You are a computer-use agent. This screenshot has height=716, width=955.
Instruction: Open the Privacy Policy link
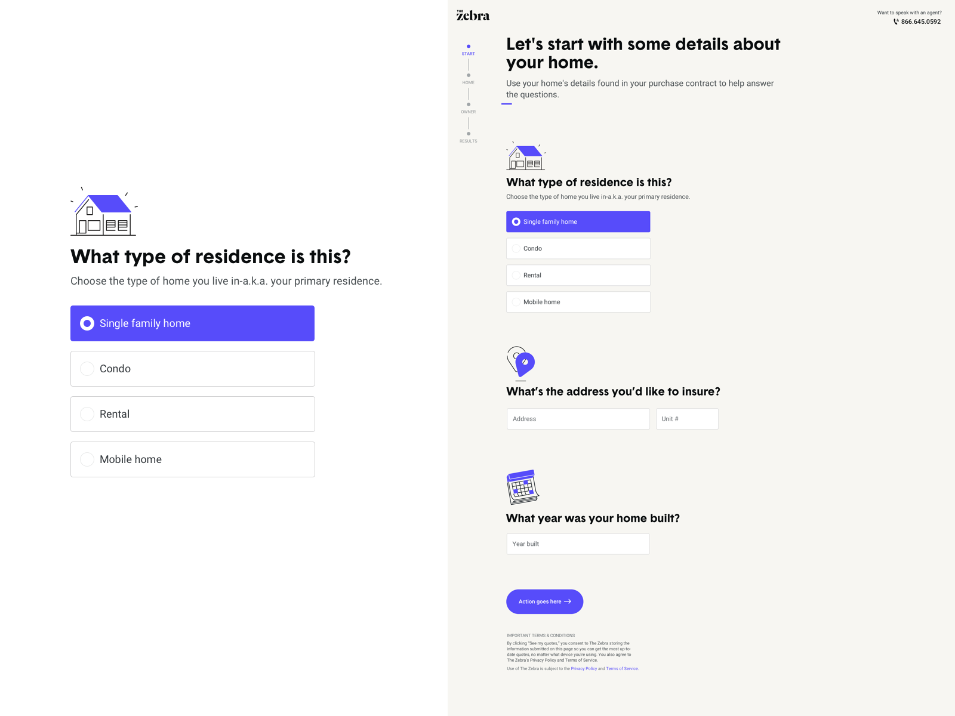(x=584, y=669)
